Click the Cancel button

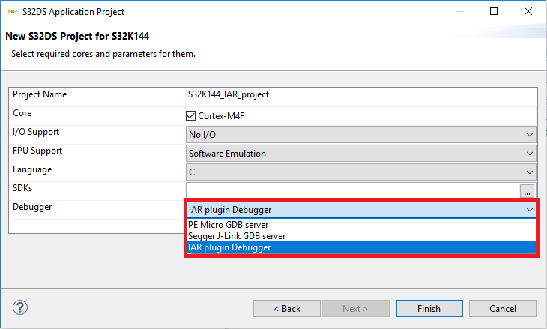(x=503, y=308)
